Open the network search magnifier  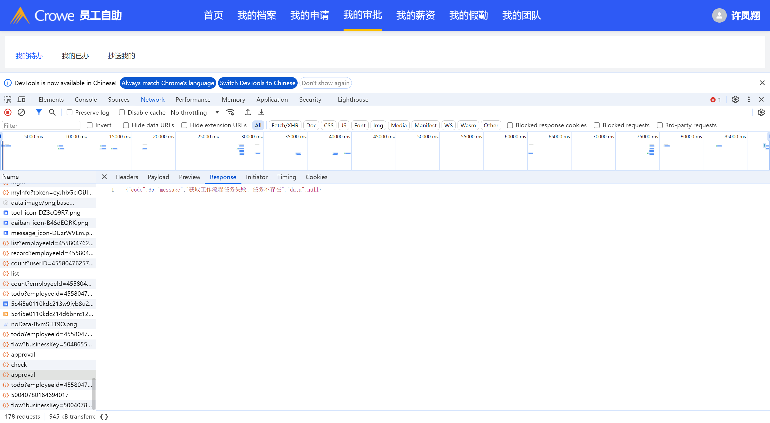(52, 112)
